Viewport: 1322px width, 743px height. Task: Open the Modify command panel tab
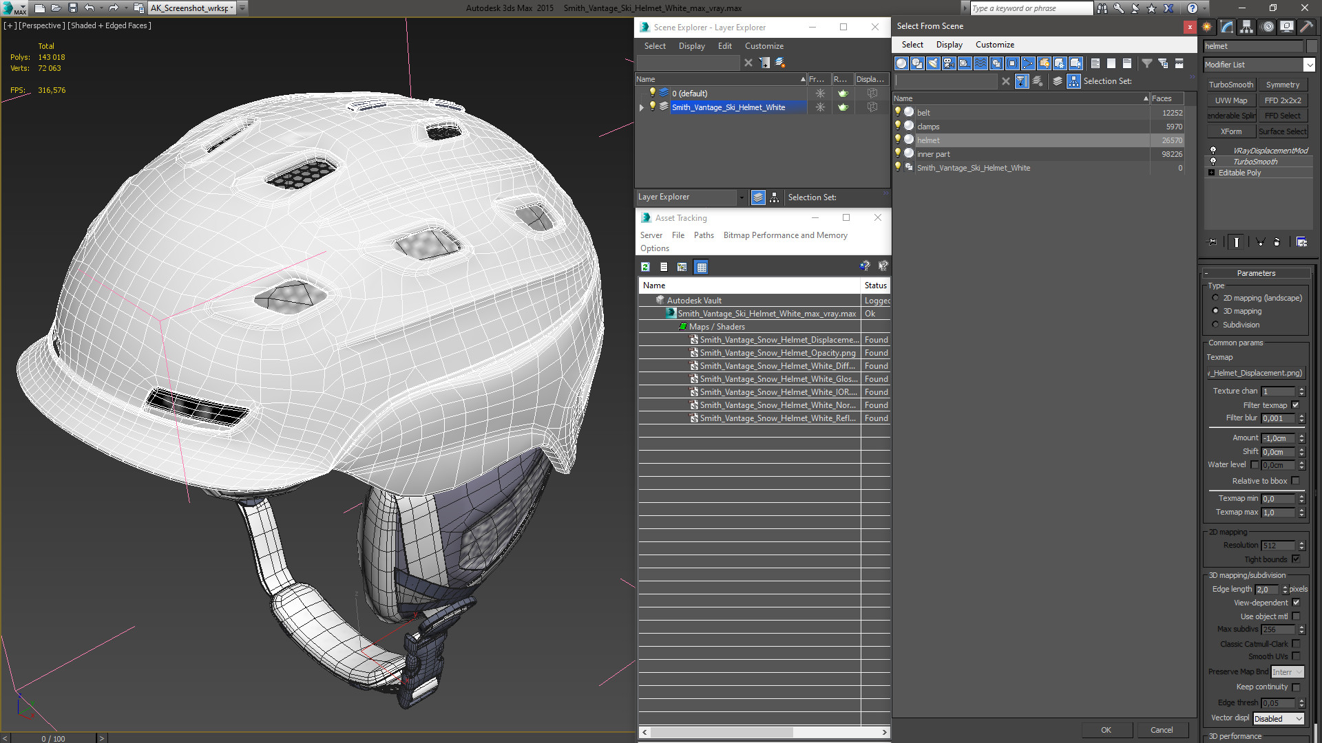(1227, 27)
